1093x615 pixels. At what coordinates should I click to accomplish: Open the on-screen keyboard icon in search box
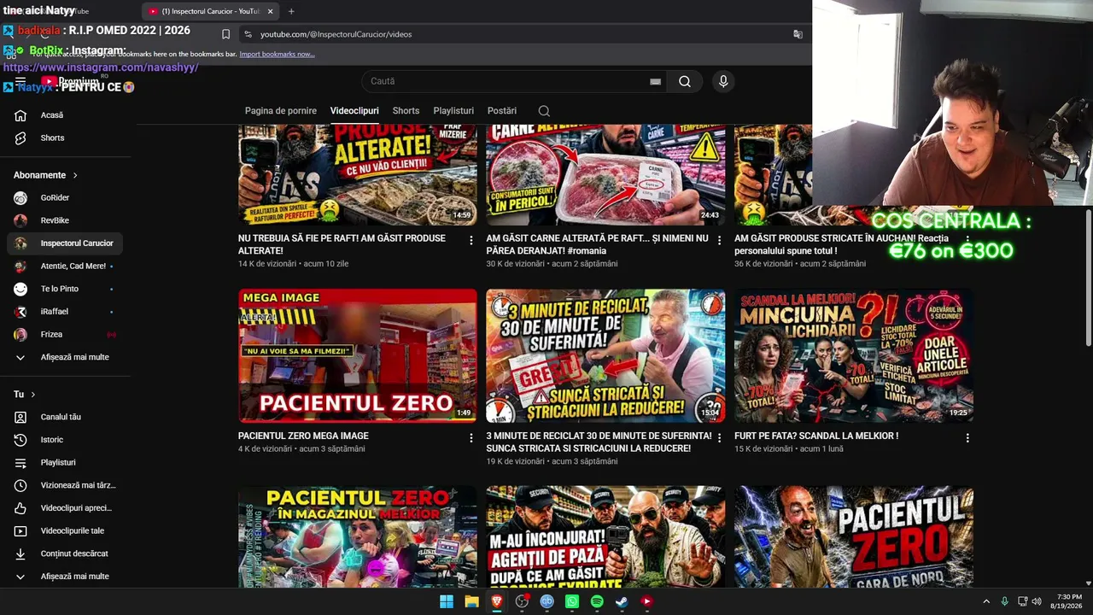[655, 81]
